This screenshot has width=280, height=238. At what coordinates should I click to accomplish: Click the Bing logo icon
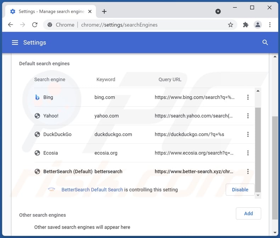pos(37,97)
